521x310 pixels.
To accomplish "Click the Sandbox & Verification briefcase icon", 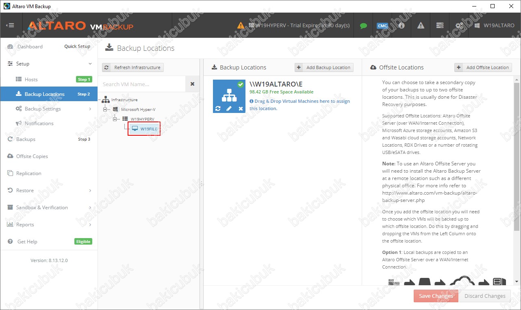I will (x=10, y=208).
